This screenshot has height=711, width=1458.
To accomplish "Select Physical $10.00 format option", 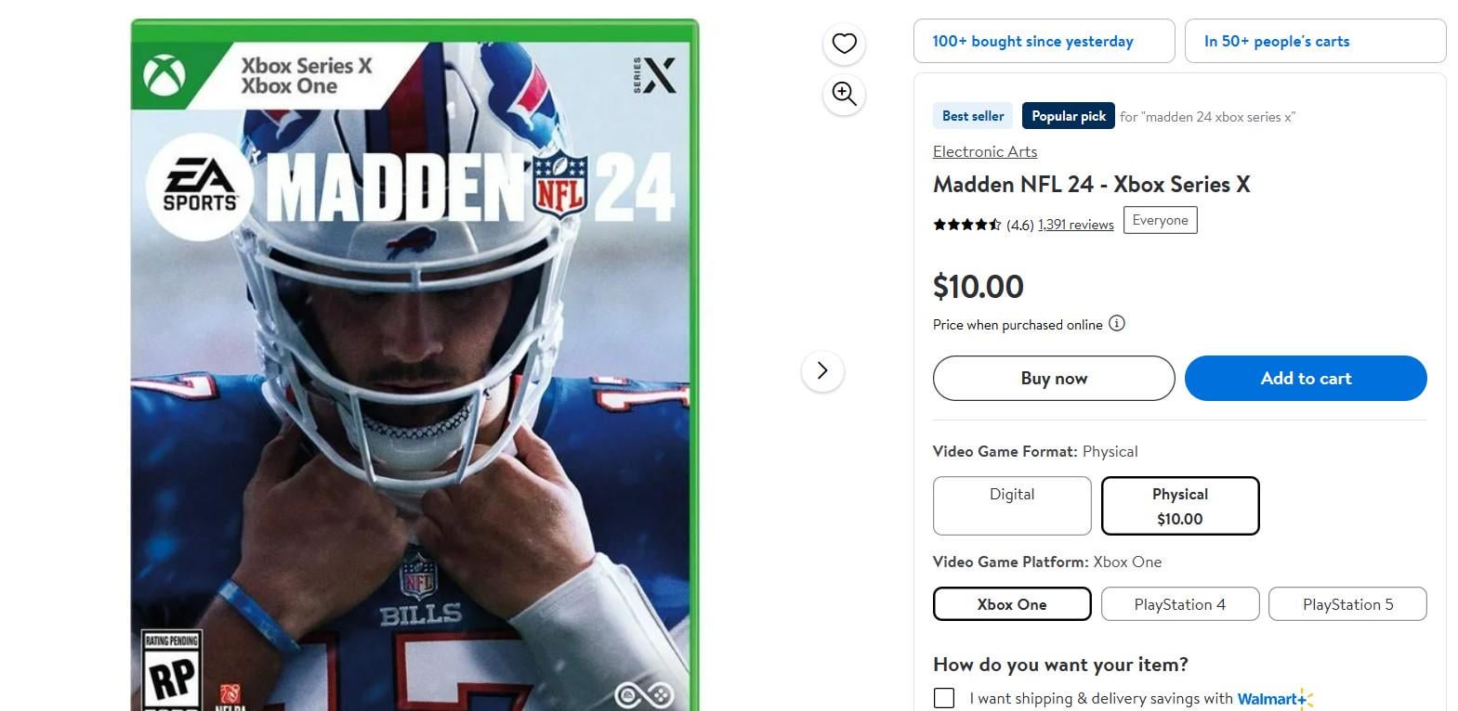I will [x=1180, y=506].
